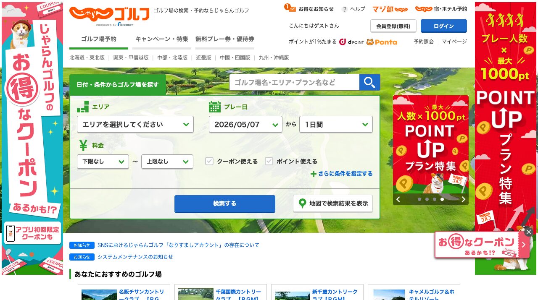Open 予約照会 link
The height and width of the screenshot is (300, 538).
pos(424,42)
